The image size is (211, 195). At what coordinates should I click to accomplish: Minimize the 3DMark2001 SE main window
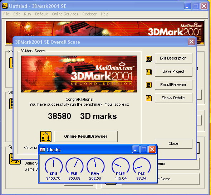coord(187,6)
